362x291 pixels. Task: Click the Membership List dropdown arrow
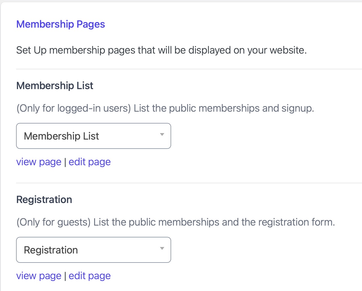click(162, 135)
